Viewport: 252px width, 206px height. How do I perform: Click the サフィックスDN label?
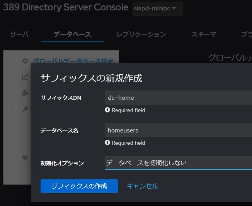(61, 98)
